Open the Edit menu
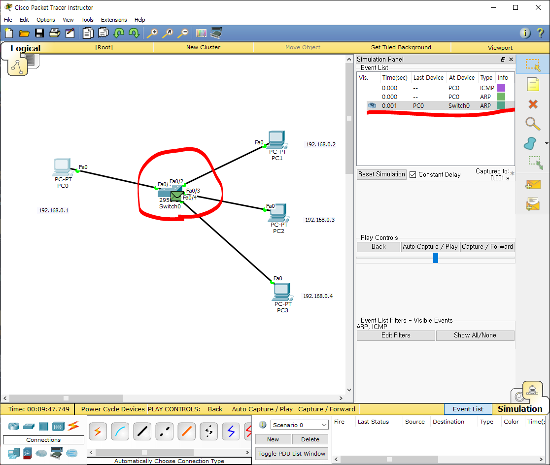Viewport: 550px width, 465px height. [24, 20]
